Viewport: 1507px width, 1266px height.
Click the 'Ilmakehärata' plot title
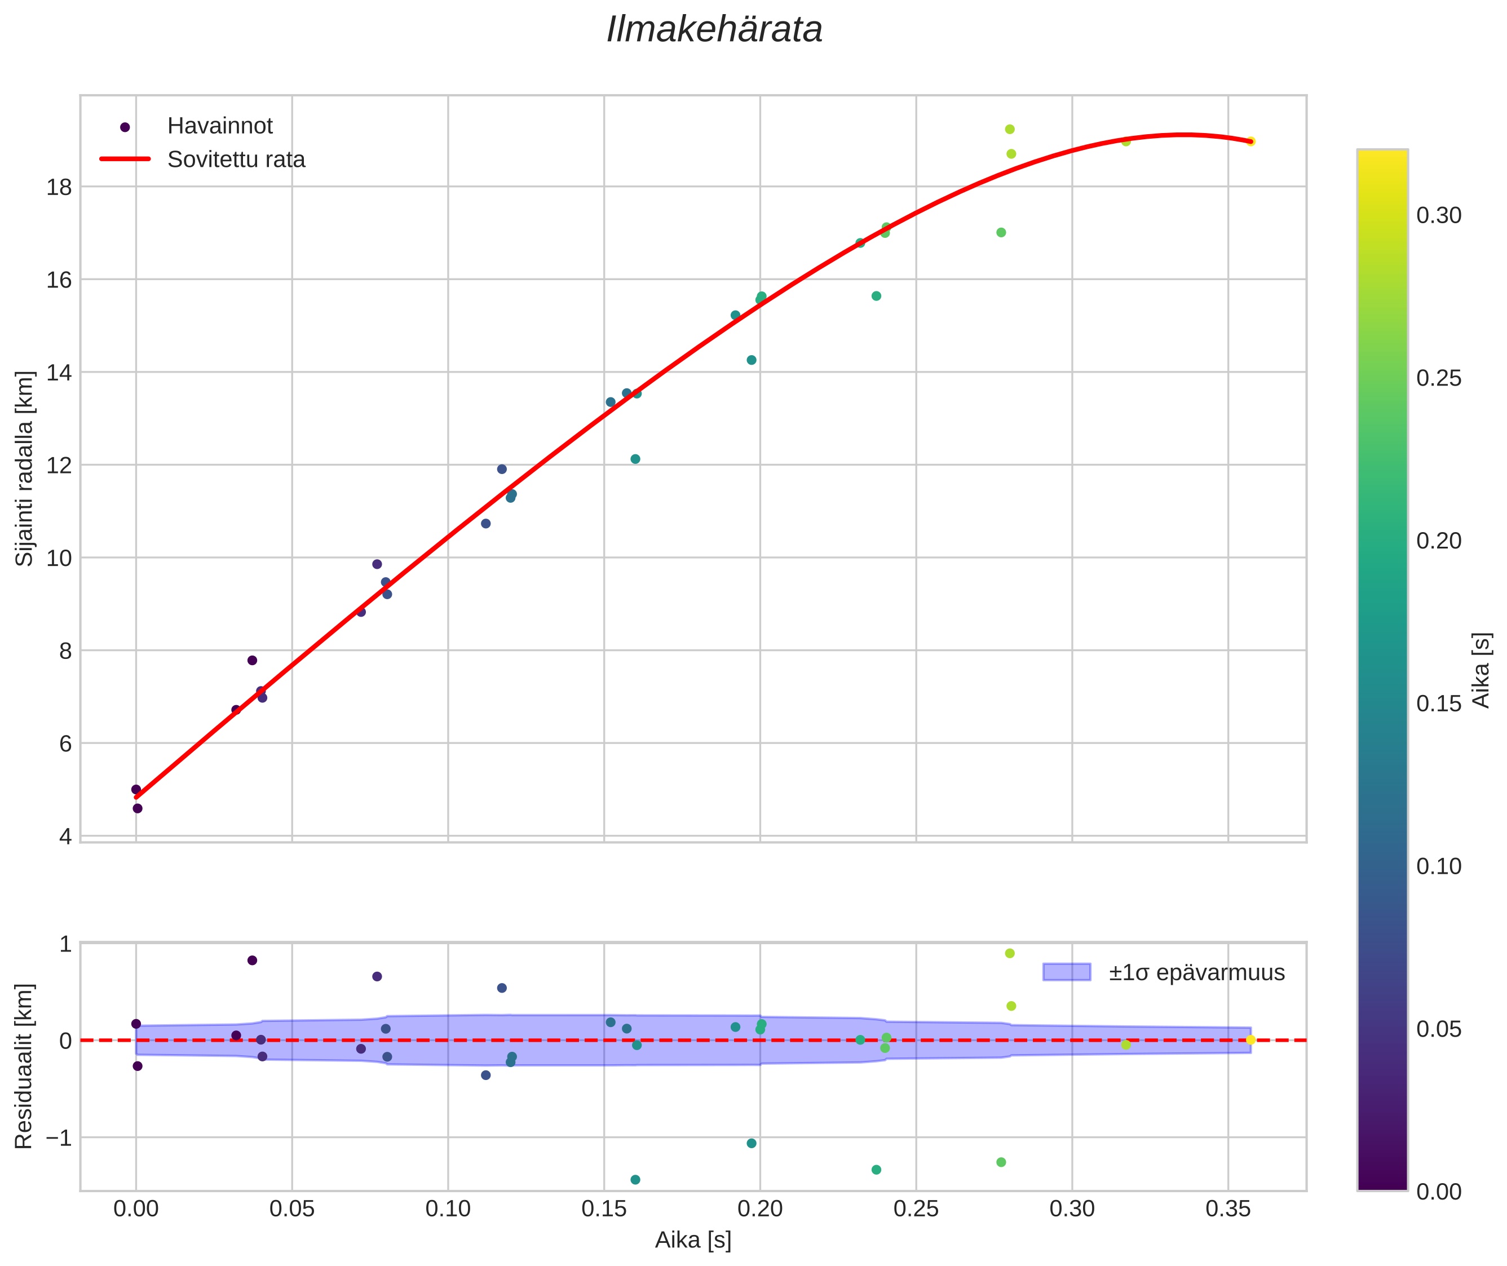click(x=714, y=30)
